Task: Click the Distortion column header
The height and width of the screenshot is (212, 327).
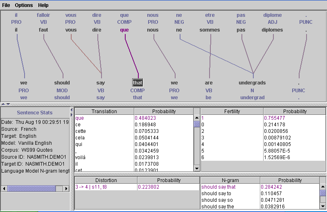Action: (x=106, y=180)
